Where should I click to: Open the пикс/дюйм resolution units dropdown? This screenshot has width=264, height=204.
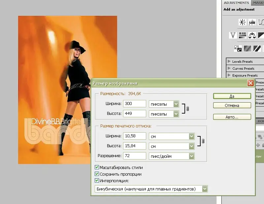191,156
